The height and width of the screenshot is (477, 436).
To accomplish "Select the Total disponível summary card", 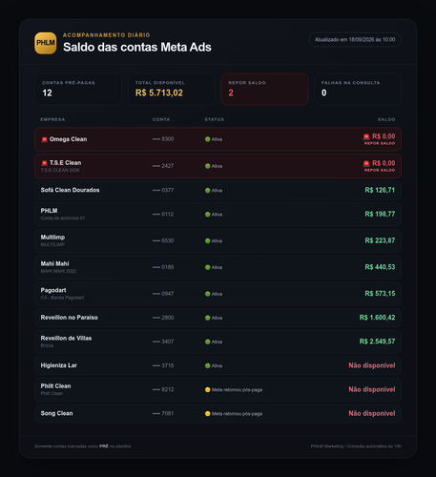I will (x=172, y=90).
